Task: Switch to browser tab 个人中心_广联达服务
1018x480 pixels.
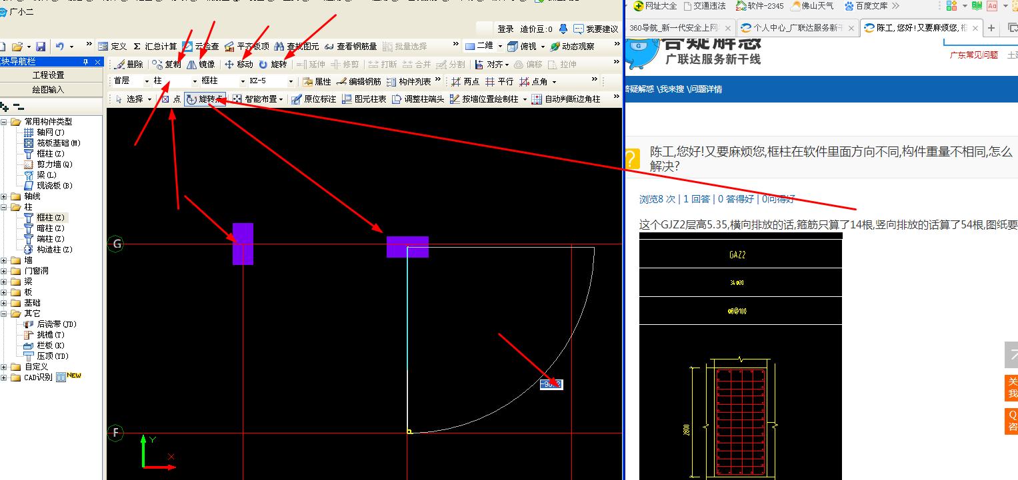Action: click(797, 28)
